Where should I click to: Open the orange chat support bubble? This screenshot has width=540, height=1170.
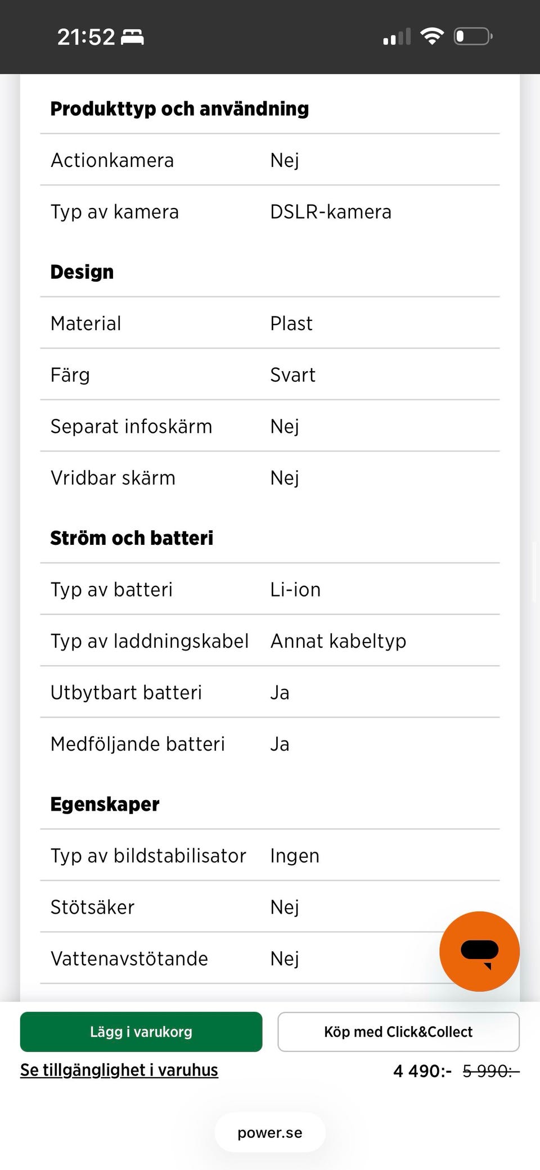click(479, 951)
